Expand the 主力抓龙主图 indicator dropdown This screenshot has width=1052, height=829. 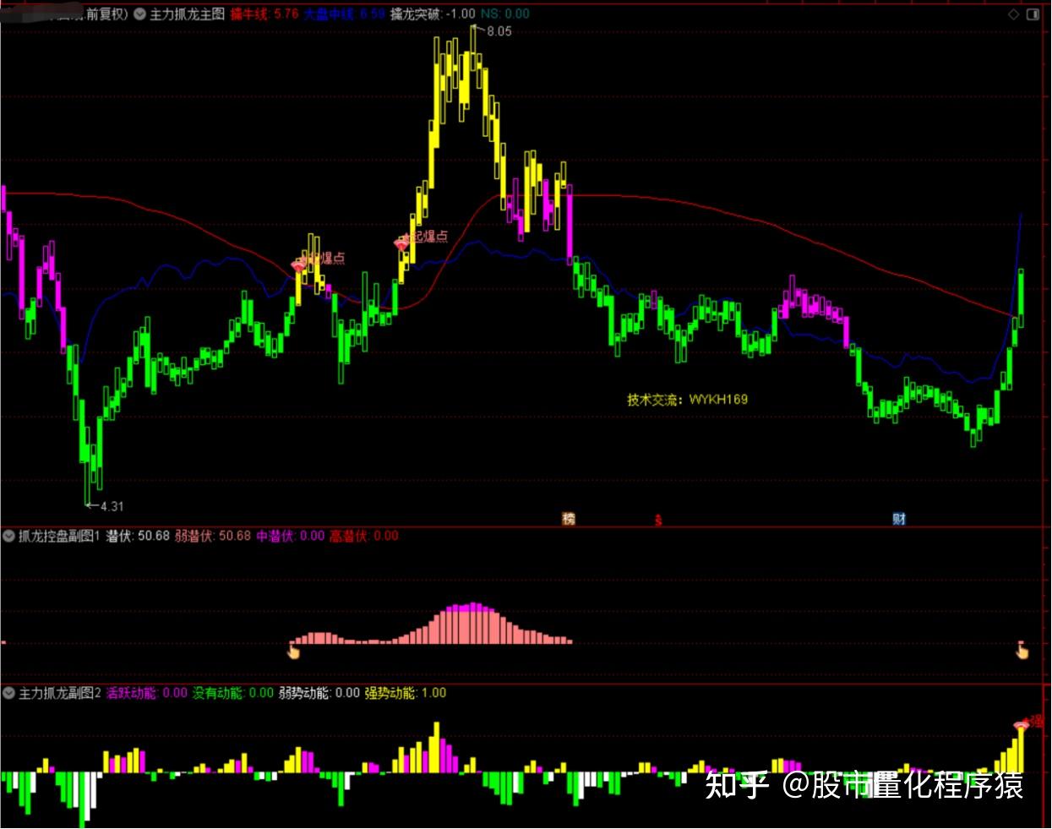coord(140,14)
